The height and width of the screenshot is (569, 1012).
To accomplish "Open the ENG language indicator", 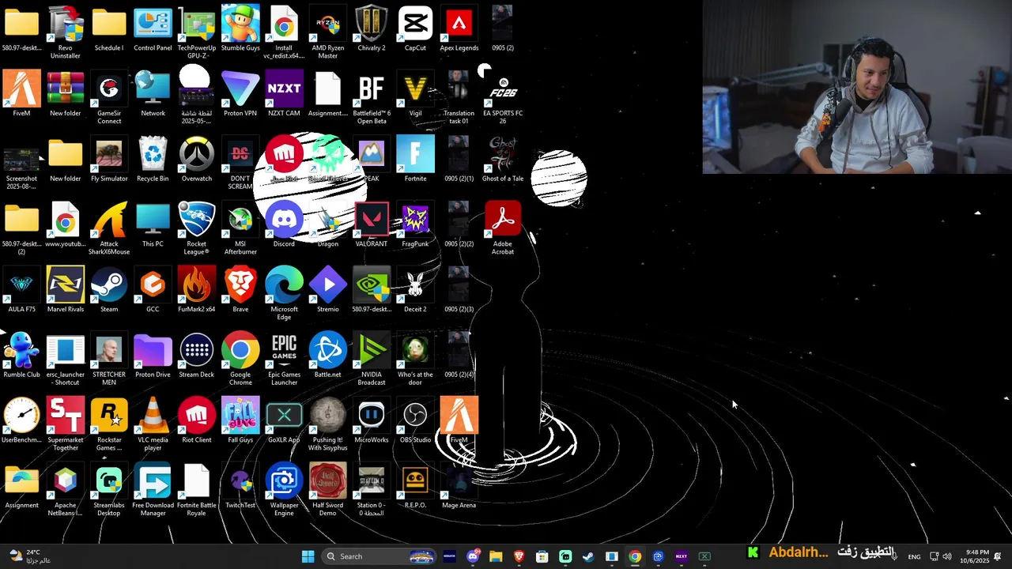I will pos(914,556).
